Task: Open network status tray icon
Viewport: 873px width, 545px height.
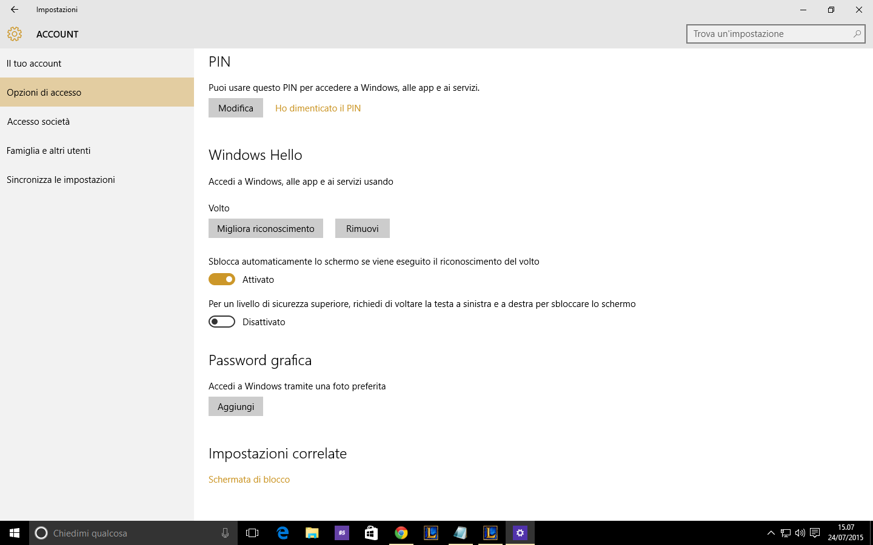Action: click(786, 533)
